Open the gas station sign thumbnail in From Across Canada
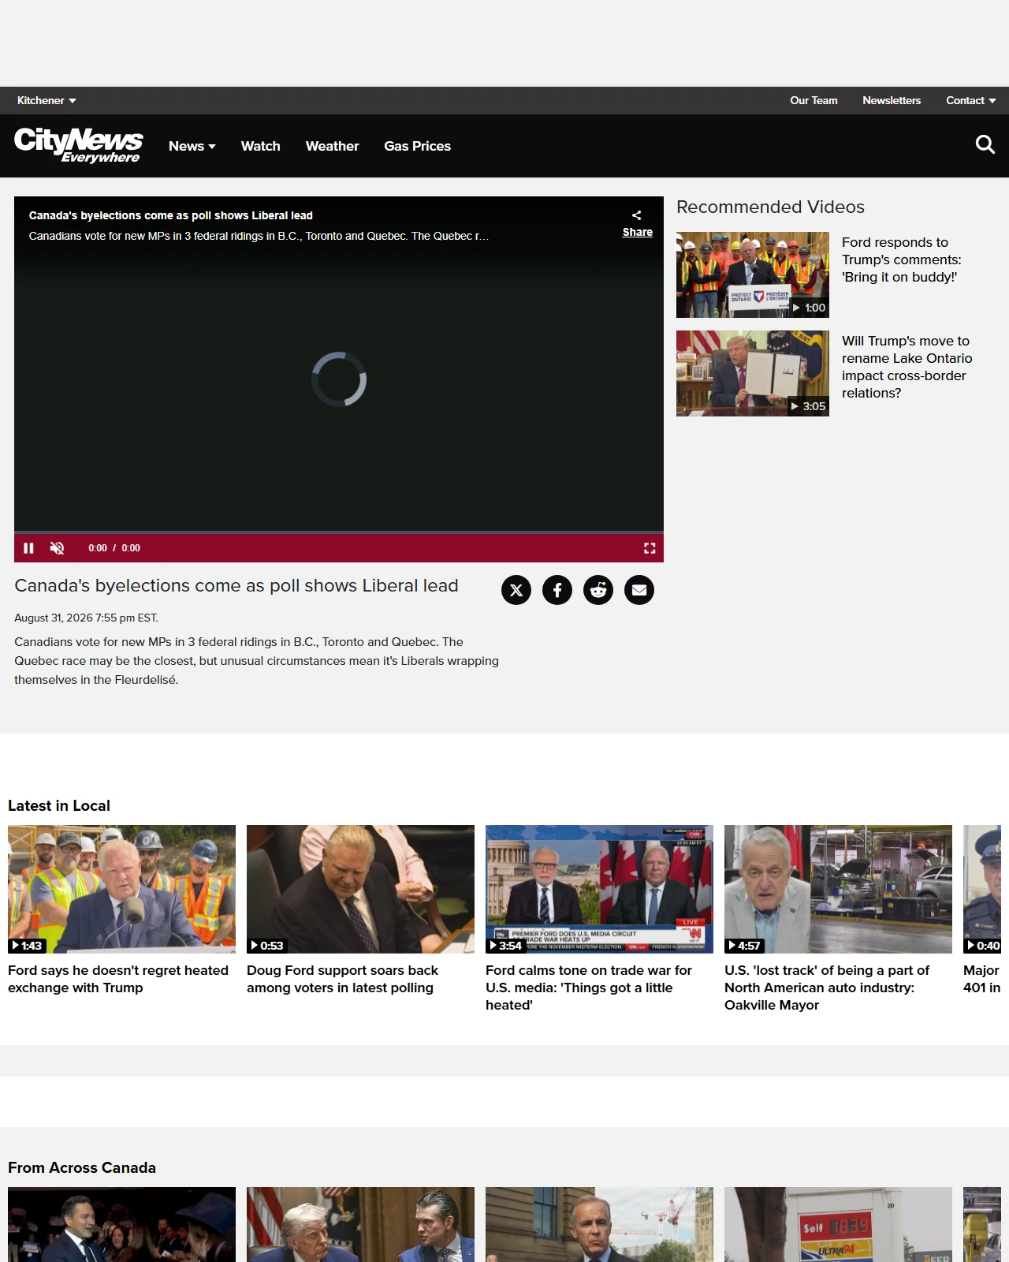 pyautogui.click(x=838, y=1224)
